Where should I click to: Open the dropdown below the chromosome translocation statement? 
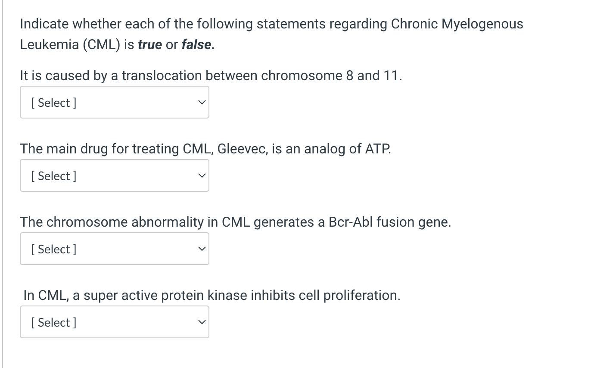coord(114,102)
